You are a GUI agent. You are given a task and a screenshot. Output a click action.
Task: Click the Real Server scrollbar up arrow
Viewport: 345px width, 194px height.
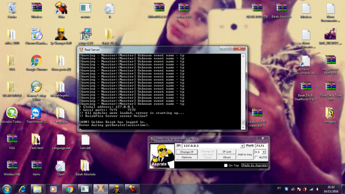(x=243, y=56)
